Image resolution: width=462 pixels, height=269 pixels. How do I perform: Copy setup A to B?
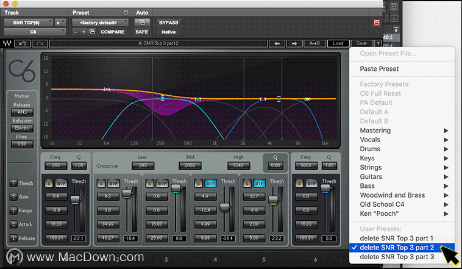315,44
